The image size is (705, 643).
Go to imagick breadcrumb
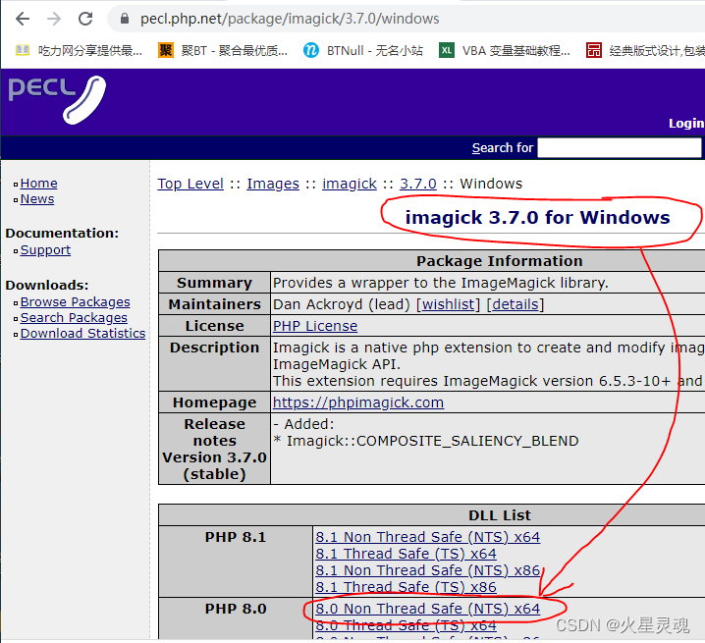[350, 184]
